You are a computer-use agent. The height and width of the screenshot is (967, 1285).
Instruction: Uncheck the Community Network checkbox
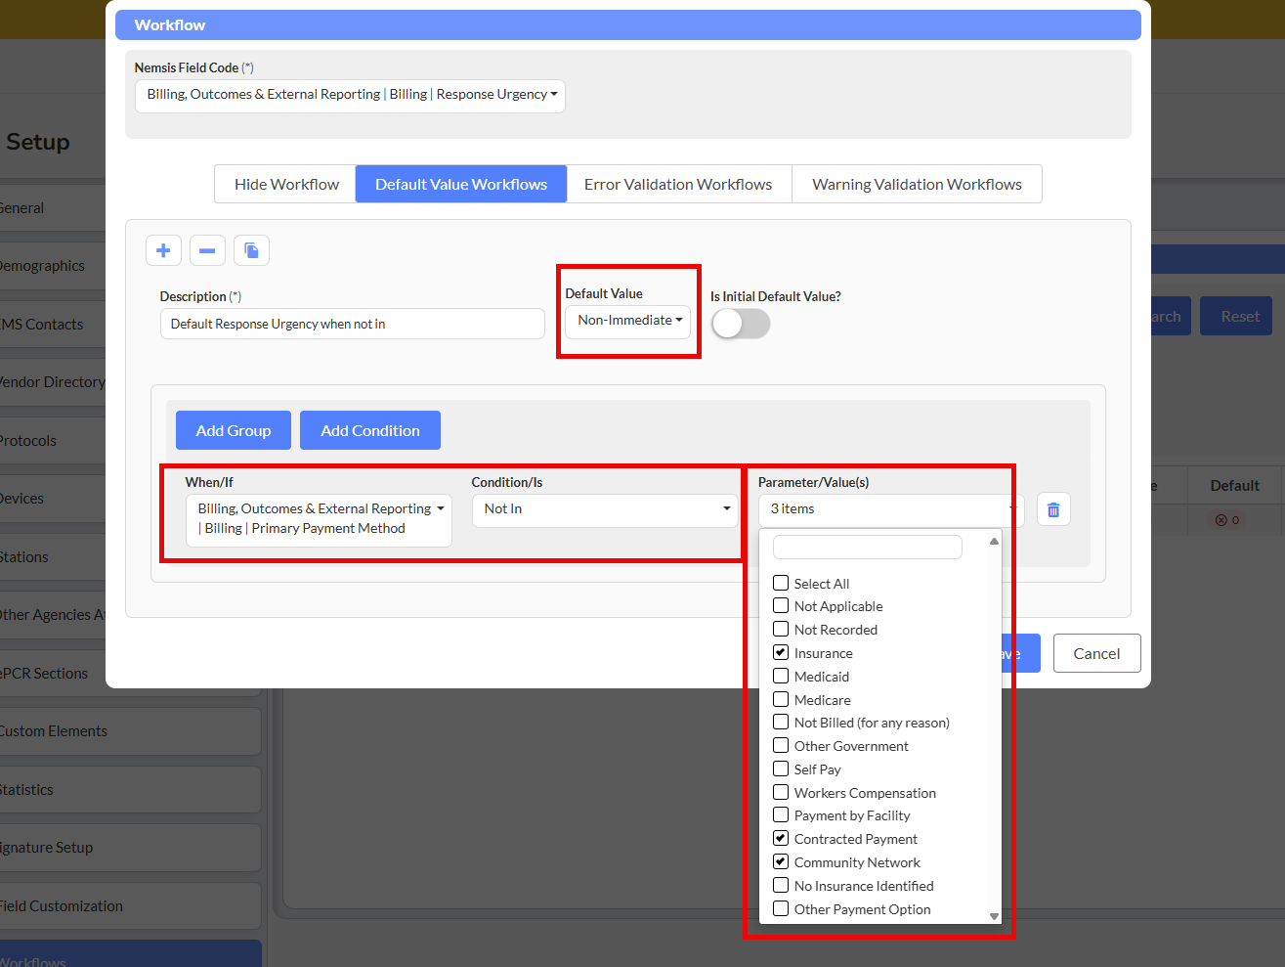(x=781, y=862)
